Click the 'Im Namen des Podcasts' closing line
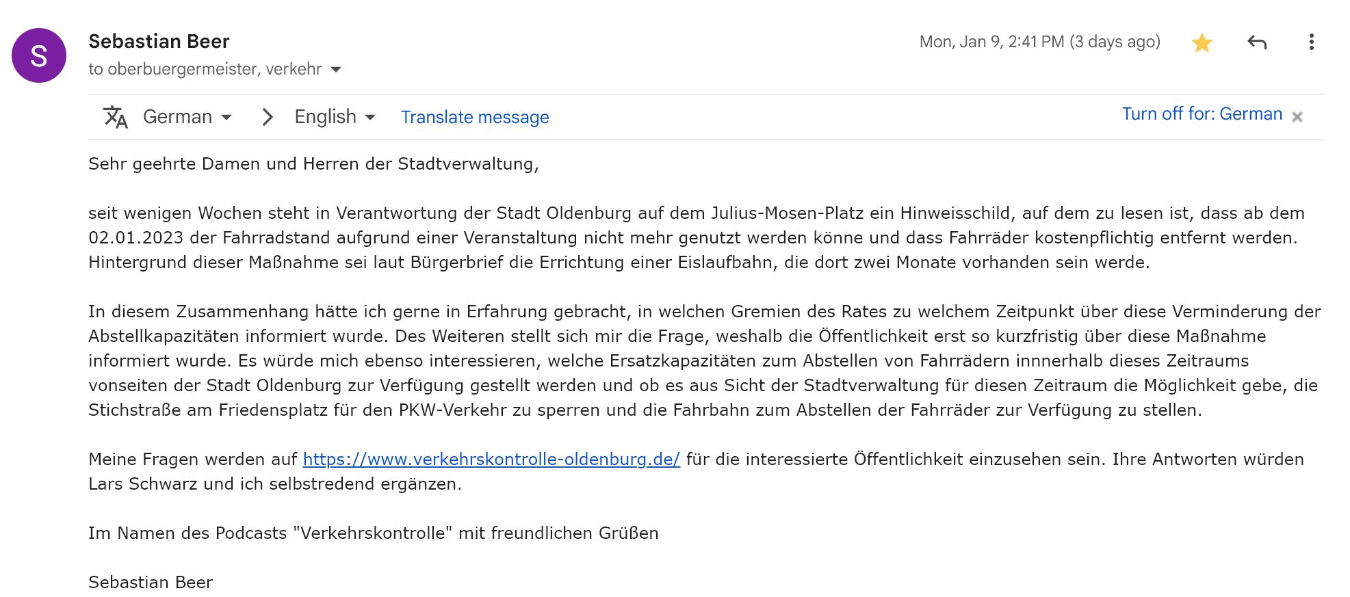 (373, 533)
